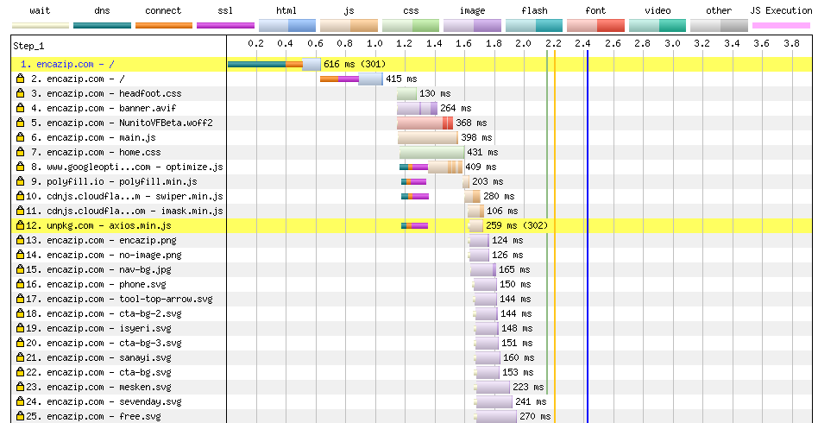Click the lock icon beside polyfill.min.js
Viewport: 818px width, 423px height.
[x=21, y=182]
